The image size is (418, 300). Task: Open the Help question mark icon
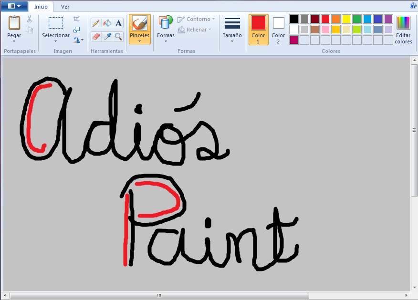413,6
